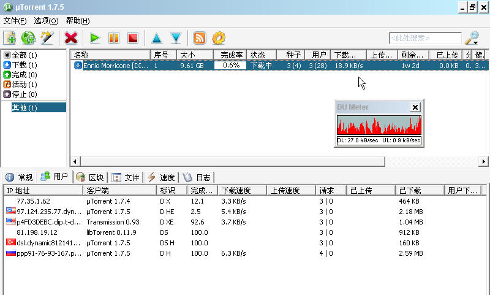The image size is (490, 295).
Task: Pause the torrent with the orange pause icon
Action: pos(114,38)
